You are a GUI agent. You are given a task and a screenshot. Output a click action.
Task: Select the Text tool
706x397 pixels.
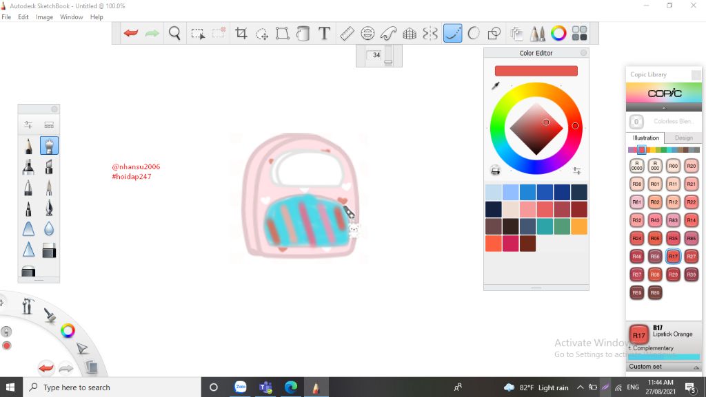[324, 33]
